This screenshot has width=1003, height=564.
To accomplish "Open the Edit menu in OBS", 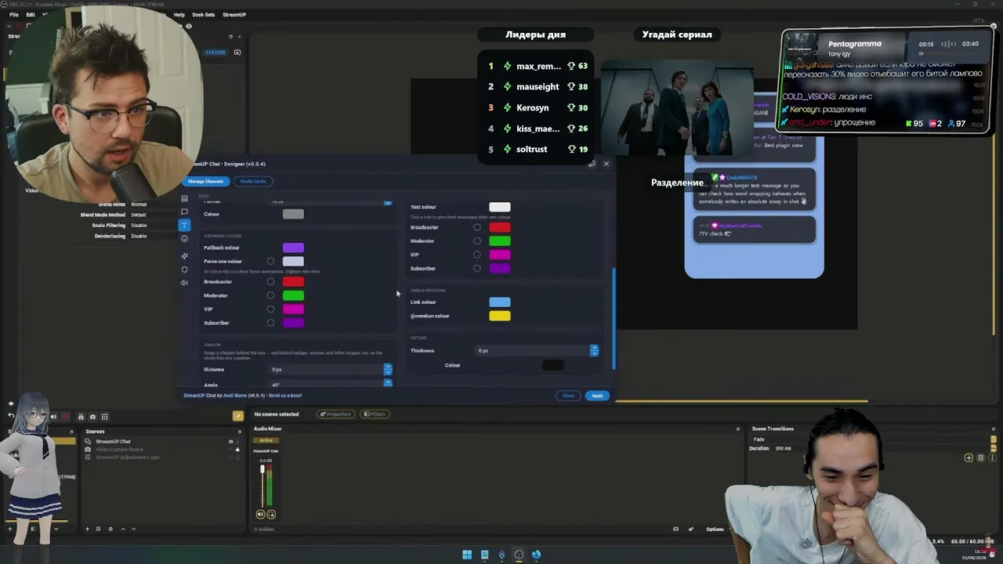I will pos(31,15).
